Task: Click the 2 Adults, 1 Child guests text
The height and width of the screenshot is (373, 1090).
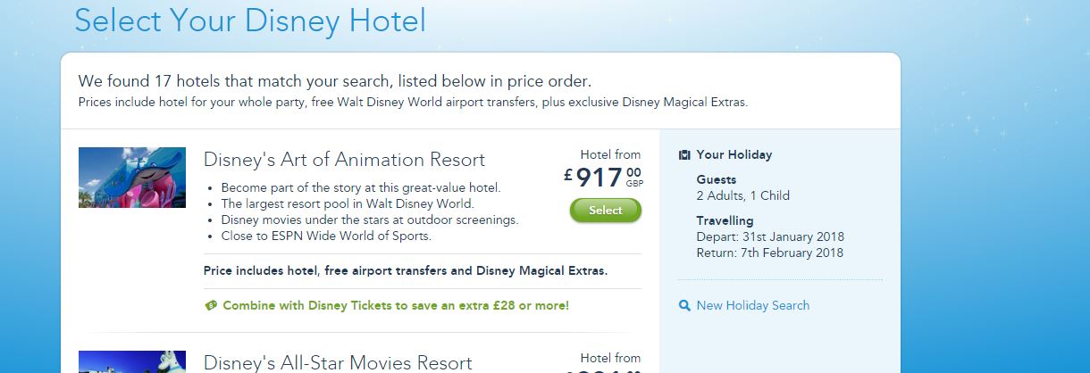Action: [742, 195]
